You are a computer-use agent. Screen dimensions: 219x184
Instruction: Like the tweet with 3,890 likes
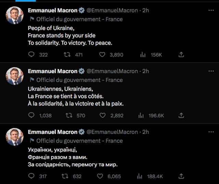102,54
